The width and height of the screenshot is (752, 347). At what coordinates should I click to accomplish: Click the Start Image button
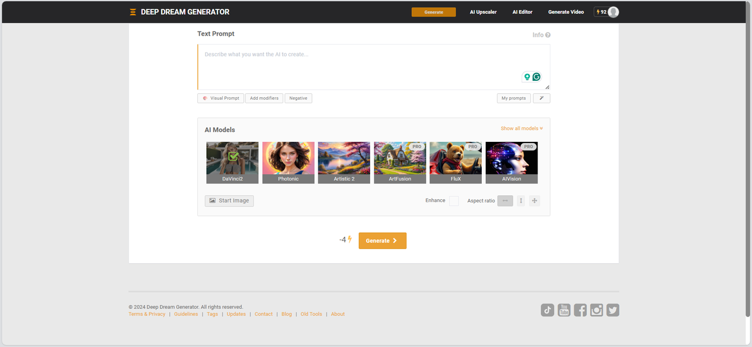[x=229, y=200]
